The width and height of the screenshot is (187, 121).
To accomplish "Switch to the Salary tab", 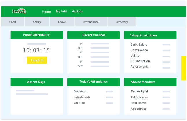I will (37, 22).
